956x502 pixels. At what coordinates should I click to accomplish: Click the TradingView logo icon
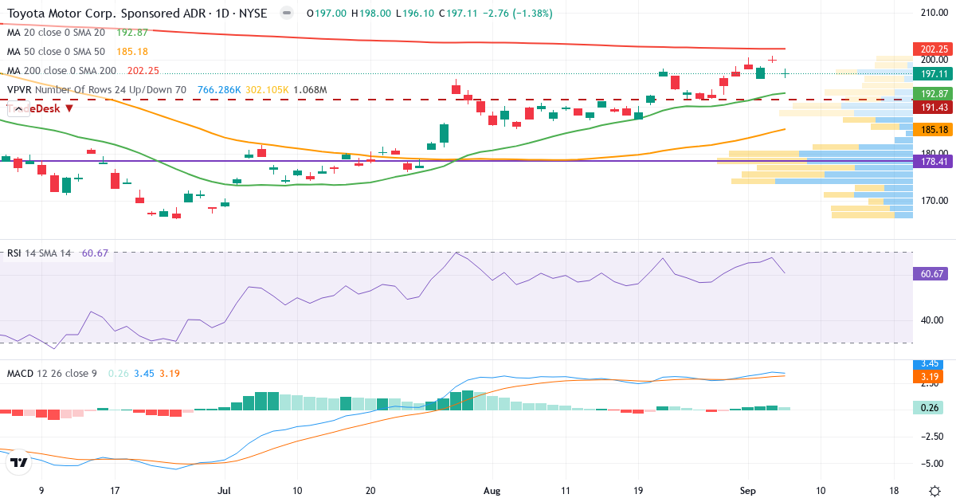point(19,461)
